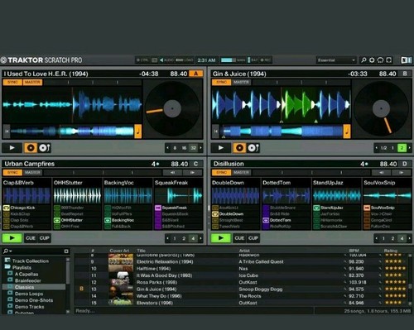Toggle SYNC on deck A
The width and height of the screenshot is (414, 330).
pyautogui.click(x=12, y=82)
